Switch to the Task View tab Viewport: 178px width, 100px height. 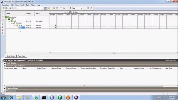(x=22, y=56)
